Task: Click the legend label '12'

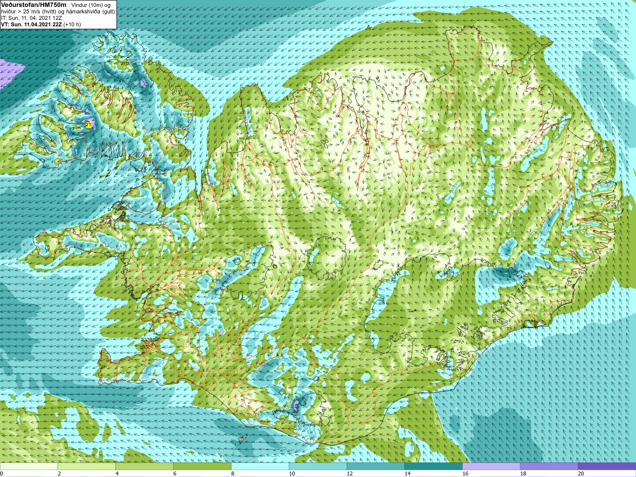Action: coord(350,474)
